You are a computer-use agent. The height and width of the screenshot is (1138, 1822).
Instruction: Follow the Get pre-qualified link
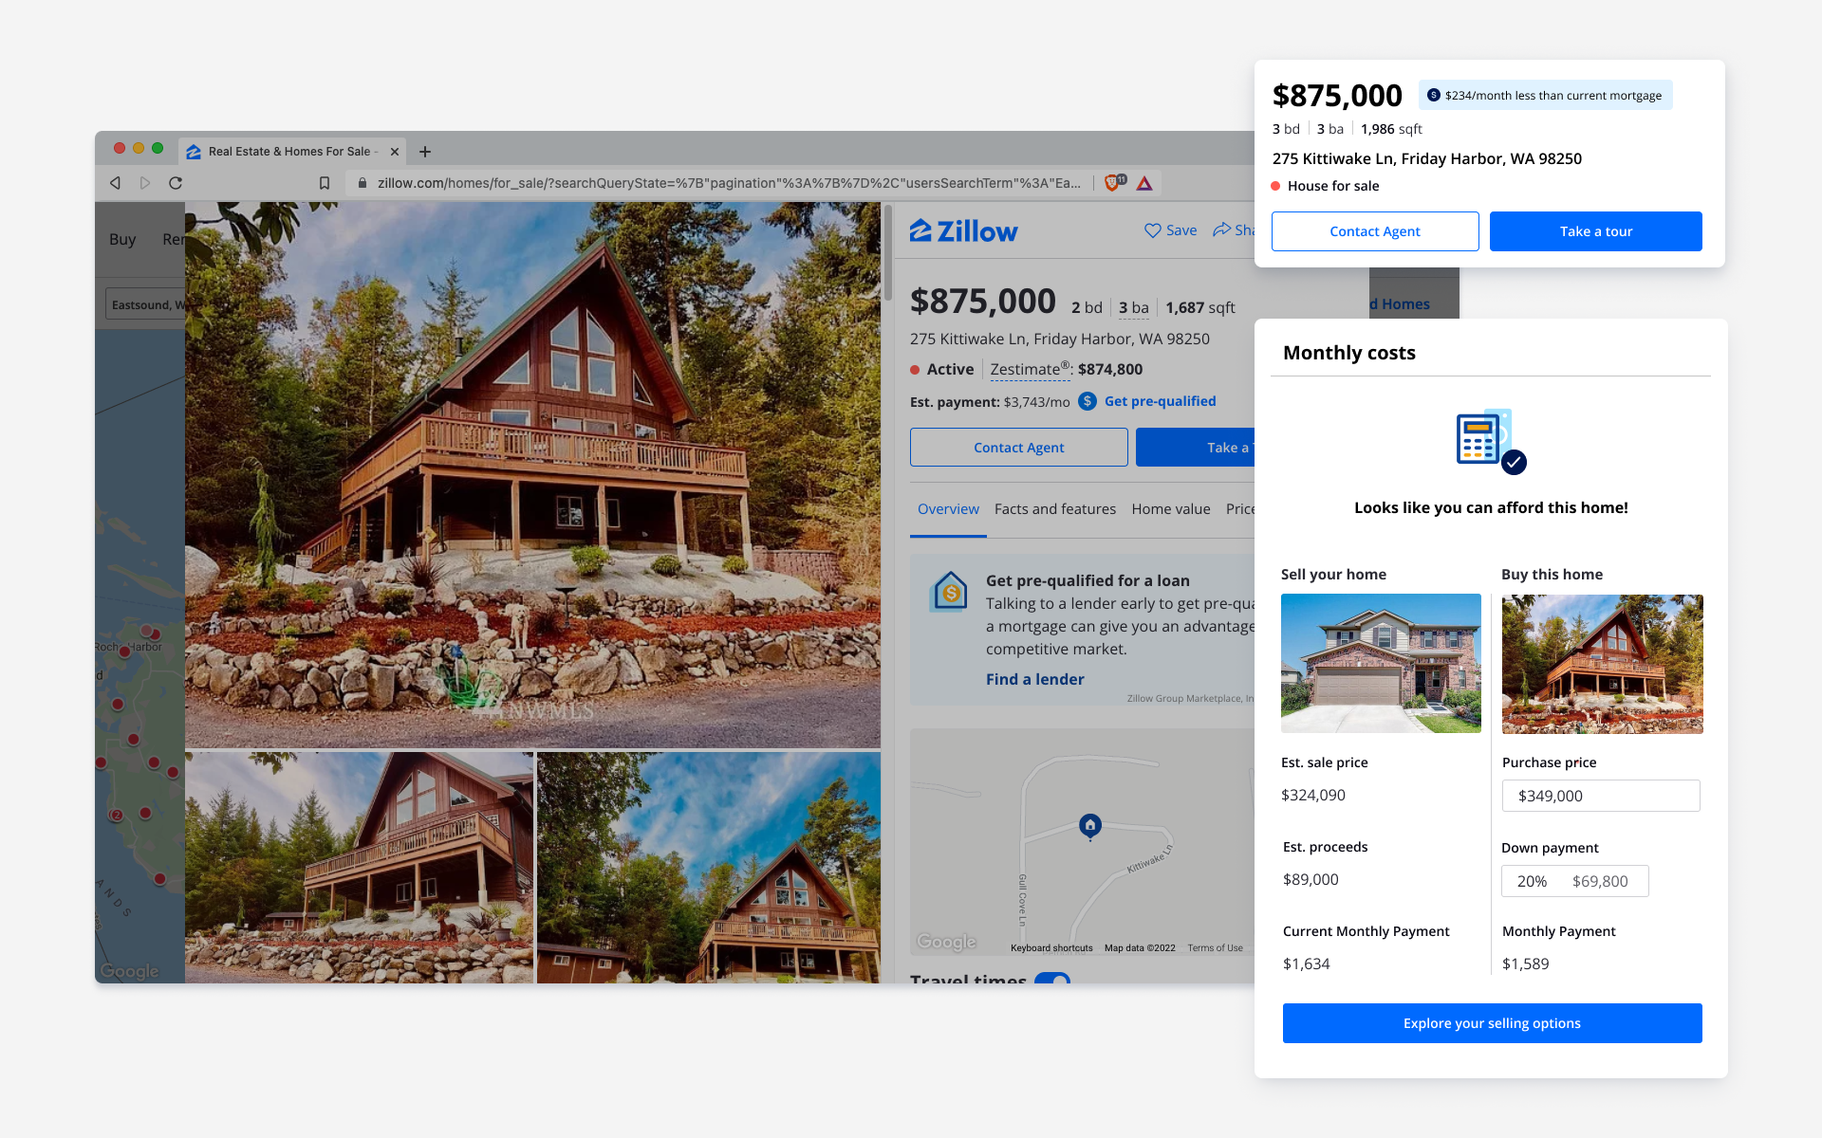coord(1161,401)
